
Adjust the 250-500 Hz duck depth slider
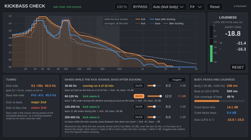(154, 117)
